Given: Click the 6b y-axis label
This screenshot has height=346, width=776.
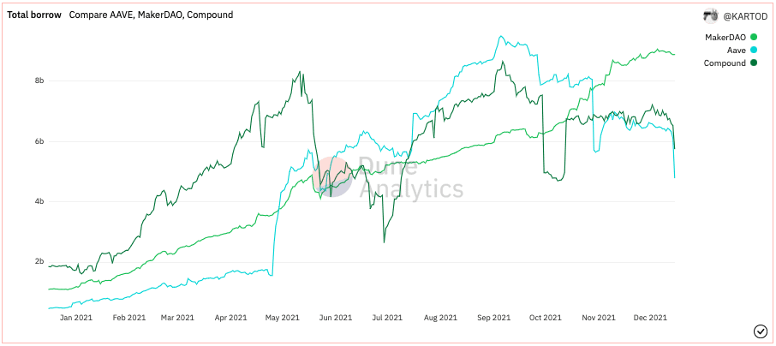Looking at the screenshot, I should coord(39,141).
